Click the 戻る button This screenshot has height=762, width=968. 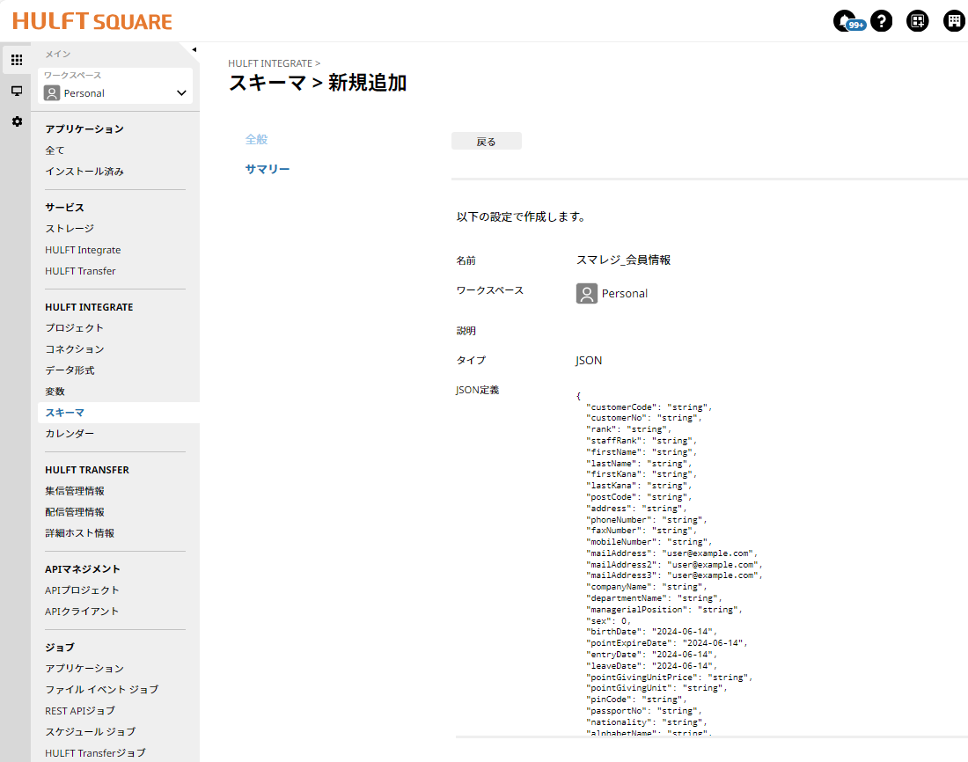[x=487, y=142]
